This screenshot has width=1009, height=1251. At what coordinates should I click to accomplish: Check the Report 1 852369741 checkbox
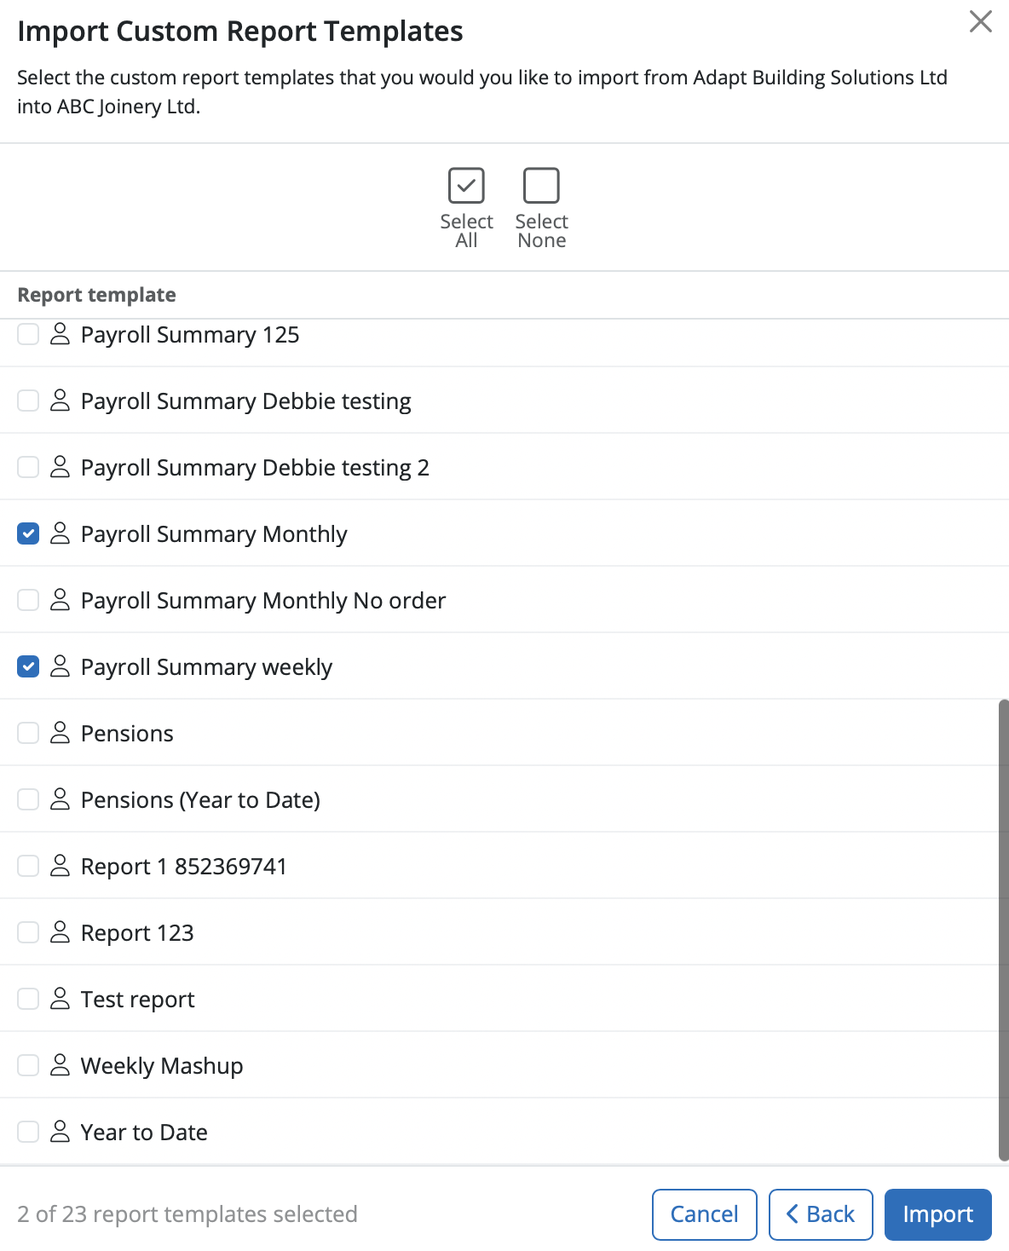tap(28, 866)
